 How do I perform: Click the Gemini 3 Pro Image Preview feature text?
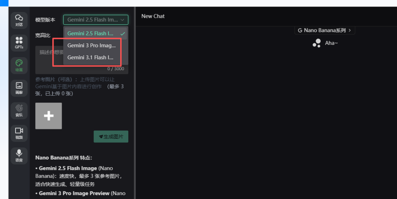click(x=74, y=193)
